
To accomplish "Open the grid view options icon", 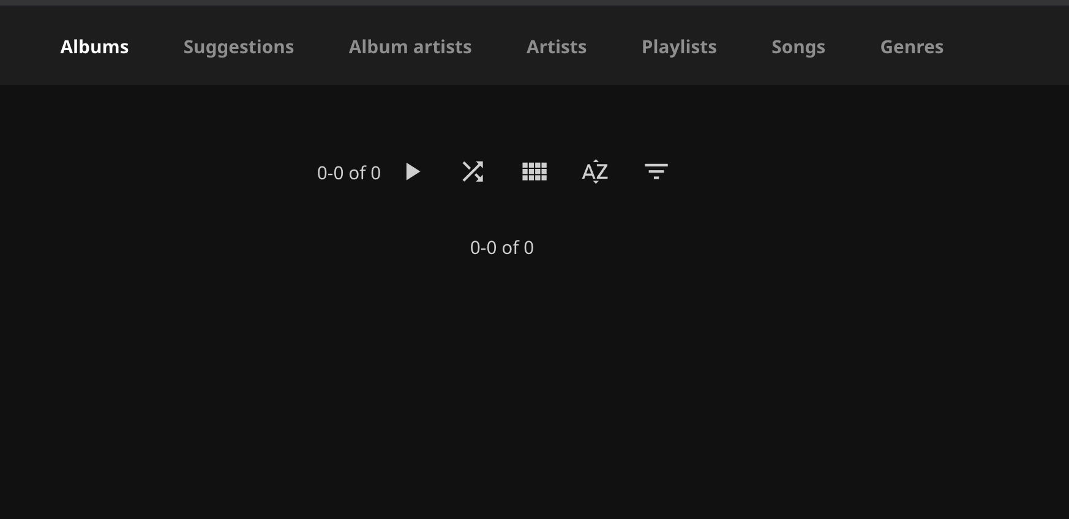I will (x=534, y=172).
